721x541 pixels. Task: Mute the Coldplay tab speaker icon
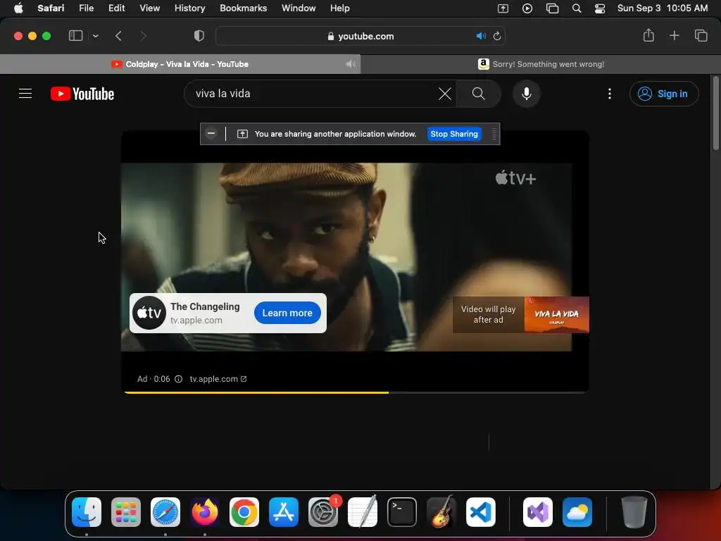pyautogui.click(x=351, y=64)
